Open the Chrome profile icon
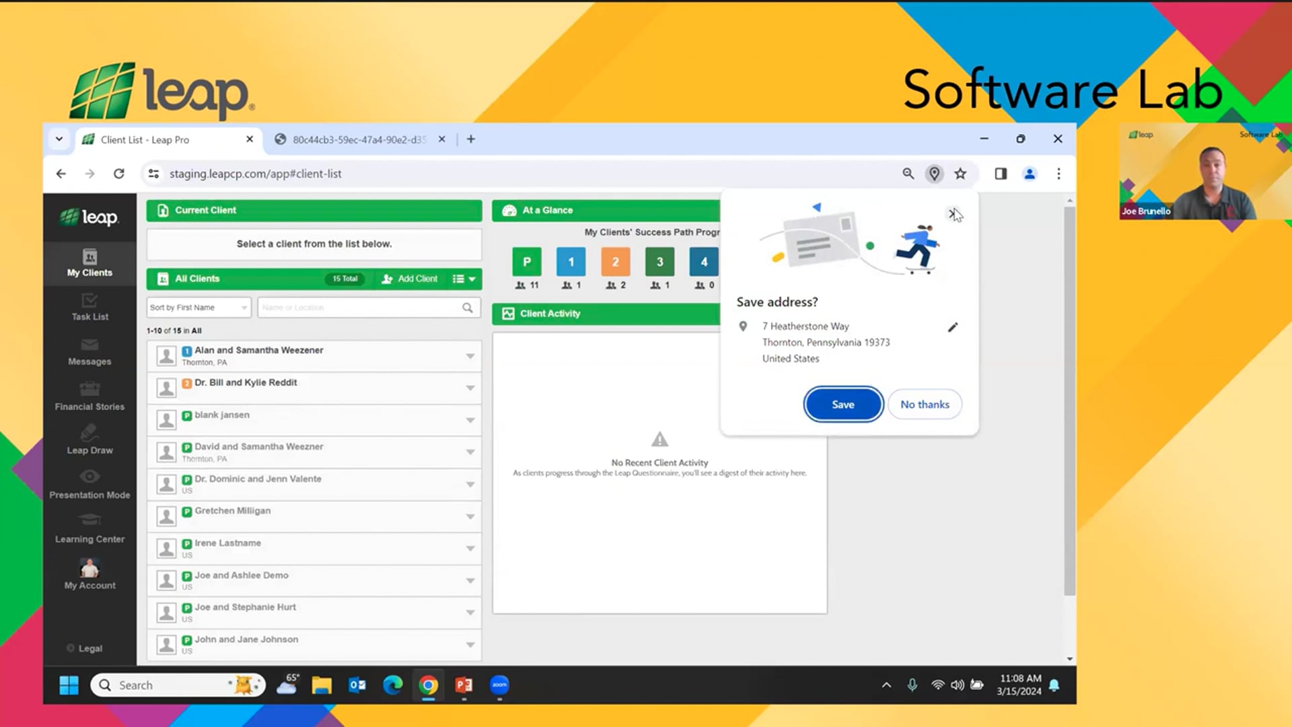Image resolution: width=1292 pixels, height=727 pixels. pyautogui.click(x=1030, y=174)
